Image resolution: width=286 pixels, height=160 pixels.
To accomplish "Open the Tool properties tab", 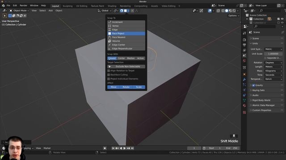I will (x=244, y=33).
